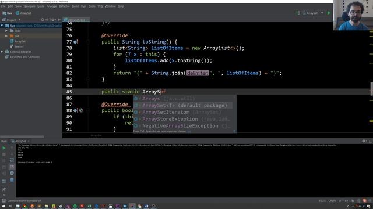373x209 pixels.
Task: Open the Window menu
Action: coord(110,6)
